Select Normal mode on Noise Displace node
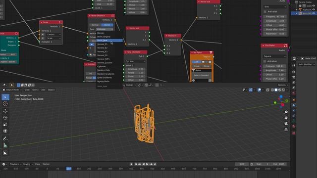The width and height of the screenshot is (317, 178). click(x=95, y=25)
